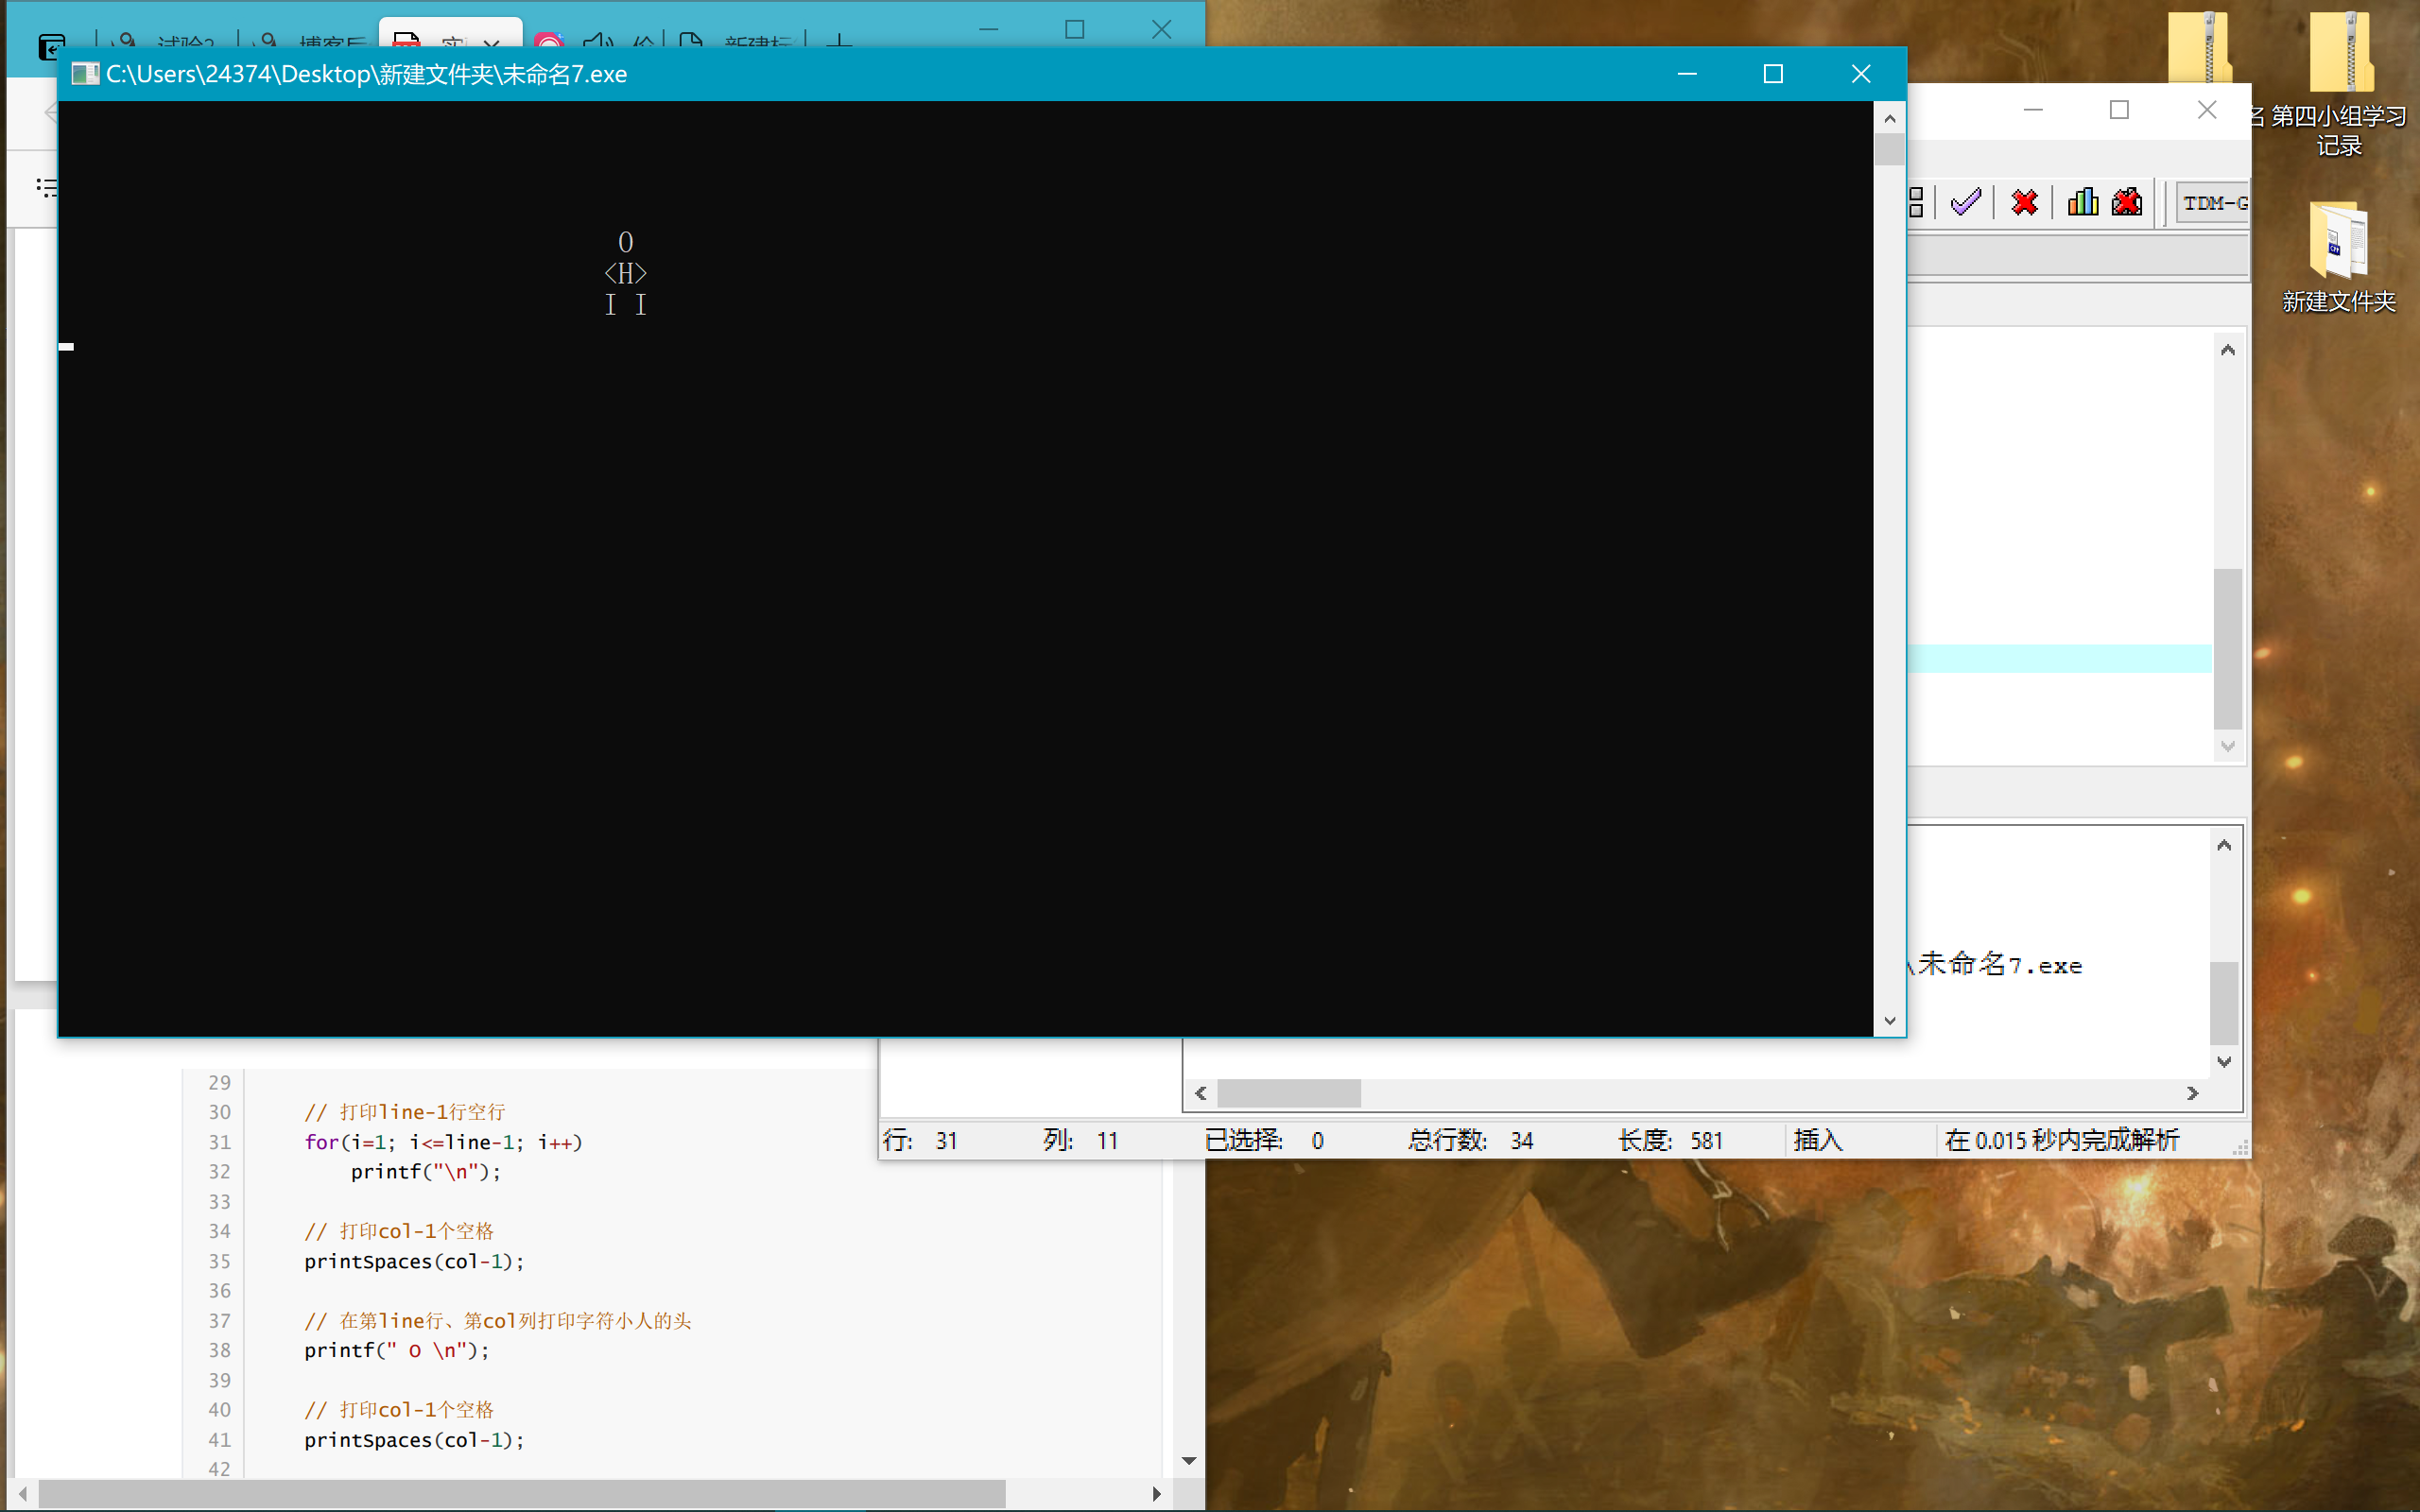Click the red X stop execution icon
The height and width of the screenshot is (1512, 2420).
pyautogui.click(x=2024, y=202)
